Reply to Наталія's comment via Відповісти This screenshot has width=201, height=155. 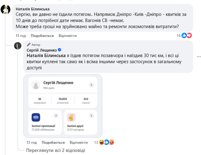pos(67,36)
